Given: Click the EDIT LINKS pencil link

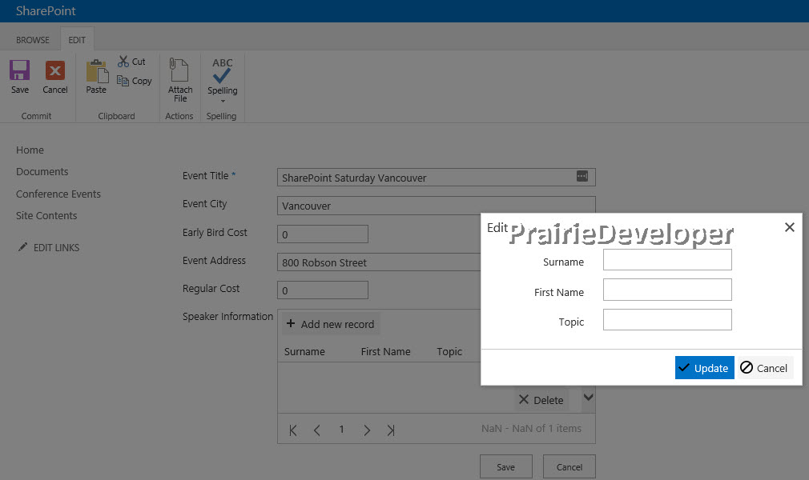Looking at the screenshot, I should [x=49, y=247].
